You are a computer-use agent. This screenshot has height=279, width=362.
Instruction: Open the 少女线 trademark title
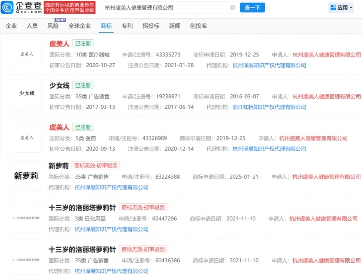tap(59, 85)
